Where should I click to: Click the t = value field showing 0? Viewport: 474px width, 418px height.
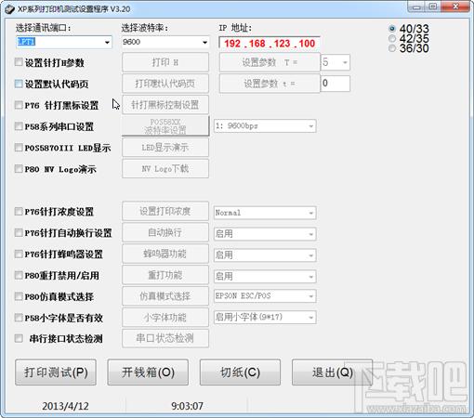tap(336, 84)
